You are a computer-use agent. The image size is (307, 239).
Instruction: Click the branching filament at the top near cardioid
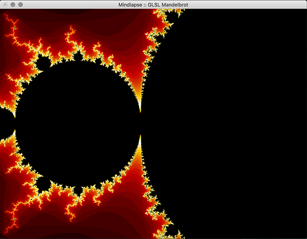coord(165,20)
